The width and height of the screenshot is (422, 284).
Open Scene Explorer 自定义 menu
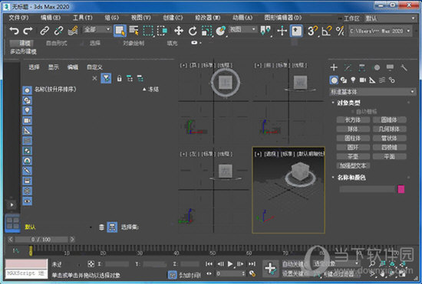[x=94, y=67]
